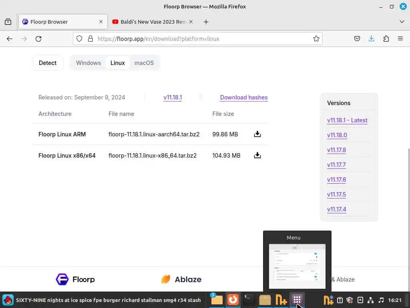Close the Floorp Browser tab

[x=100, y=22]
